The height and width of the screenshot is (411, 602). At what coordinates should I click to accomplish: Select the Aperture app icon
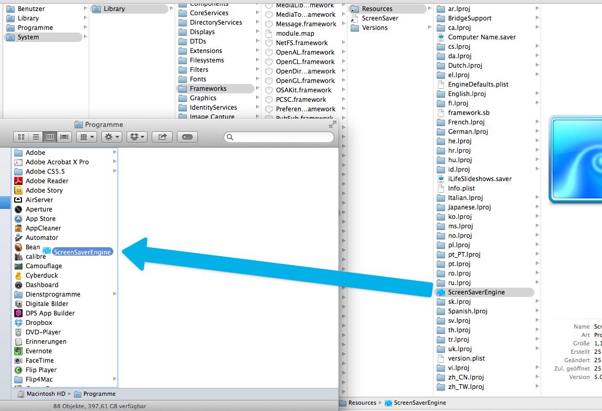coord(18,209)
